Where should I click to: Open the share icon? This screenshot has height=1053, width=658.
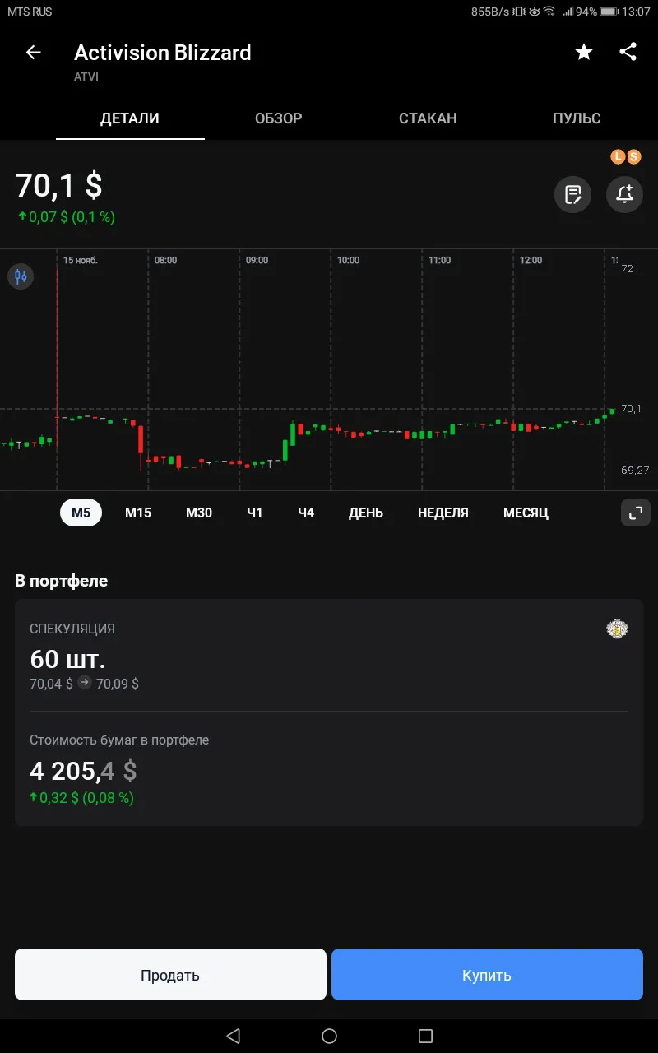click(628, 52)
